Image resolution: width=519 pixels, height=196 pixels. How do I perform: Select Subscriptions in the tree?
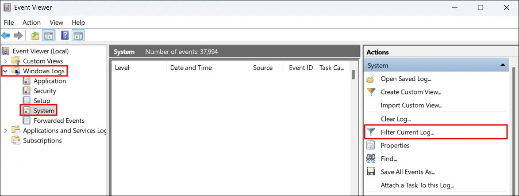(x=42, y=140)
